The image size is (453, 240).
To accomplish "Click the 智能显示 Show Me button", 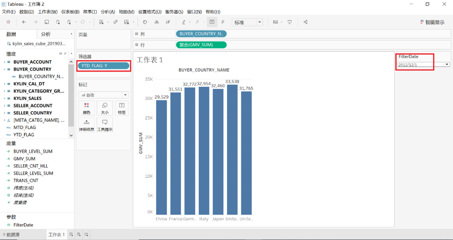I will (x=433, y=22).
